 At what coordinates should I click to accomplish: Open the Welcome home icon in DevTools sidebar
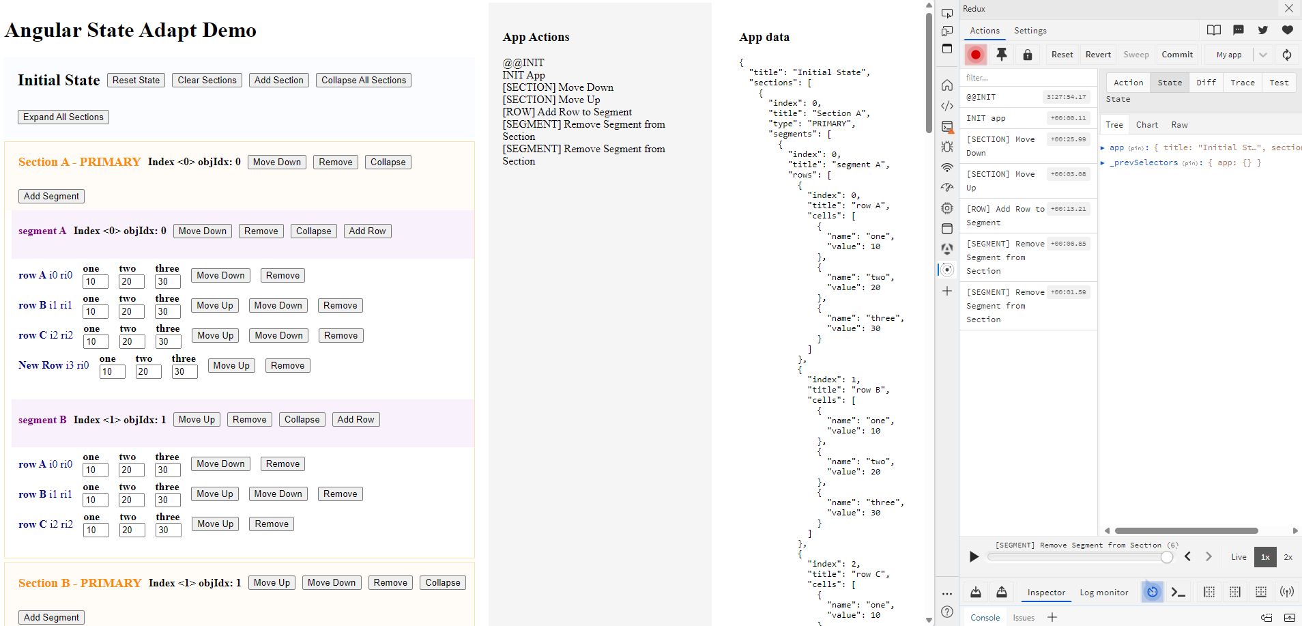click(947, 85)
